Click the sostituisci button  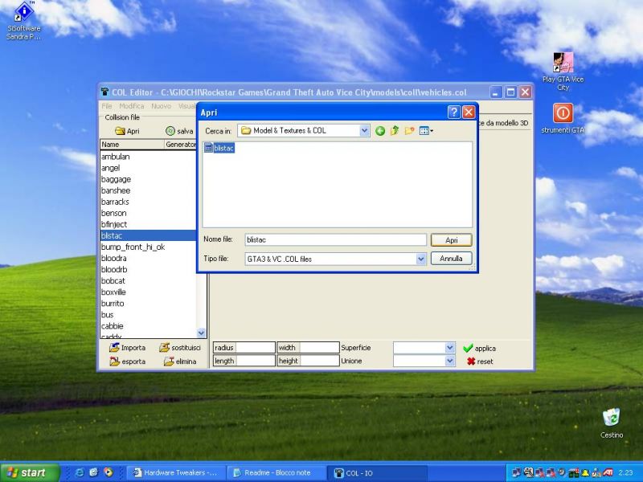click(180, 348)
